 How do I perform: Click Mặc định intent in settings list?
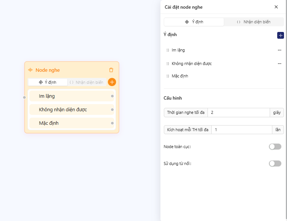coord(180,76)
